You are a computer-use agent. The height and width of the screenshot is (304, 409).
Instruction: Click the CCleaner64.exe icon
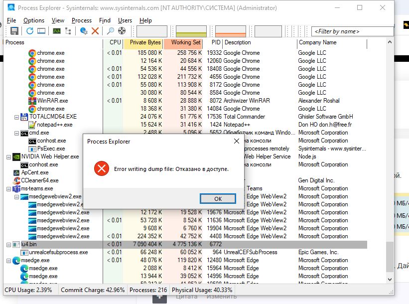point(17,180)
